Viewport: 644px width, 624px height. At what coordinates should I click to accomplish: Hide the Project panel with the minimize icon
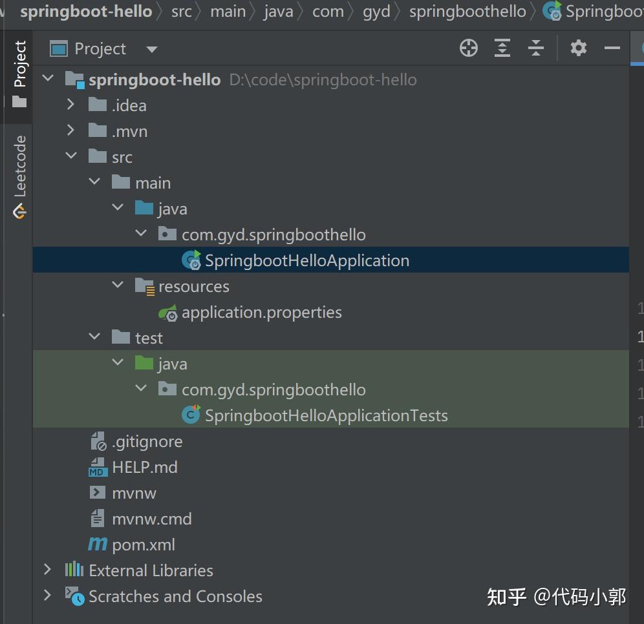click(611, 48)
